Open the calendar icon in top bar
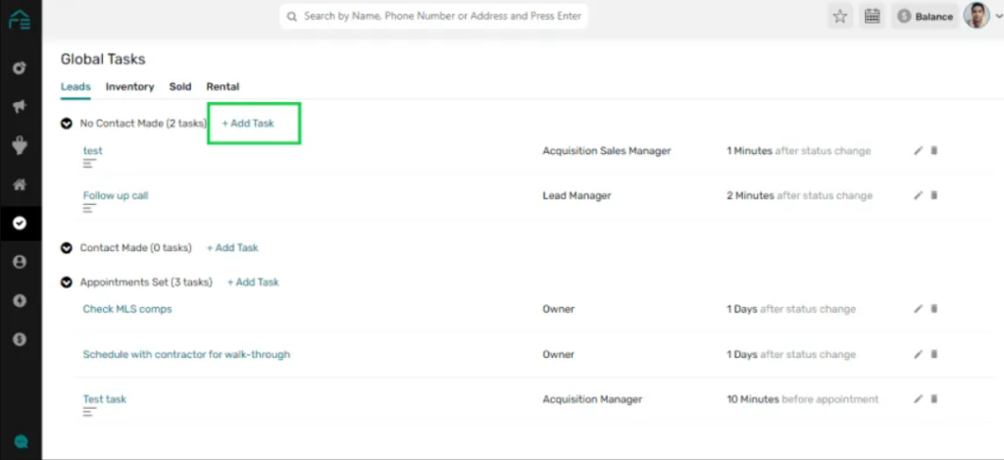Screen dimensions: 1004x460 click(x=872, y=16)
